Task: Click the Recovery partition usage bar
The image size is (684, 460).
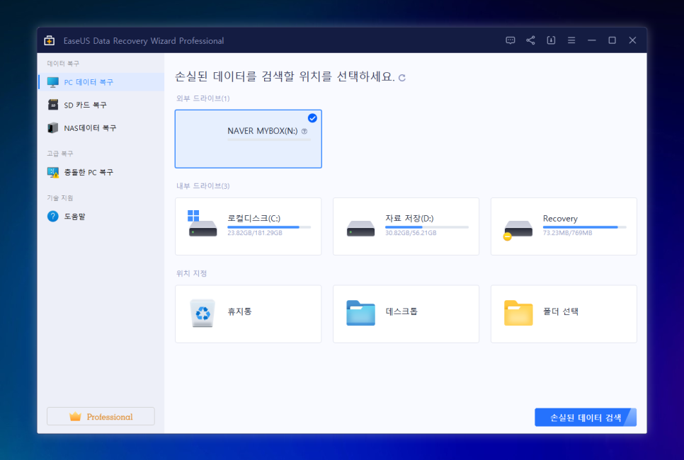Action: tap(585, 227)
